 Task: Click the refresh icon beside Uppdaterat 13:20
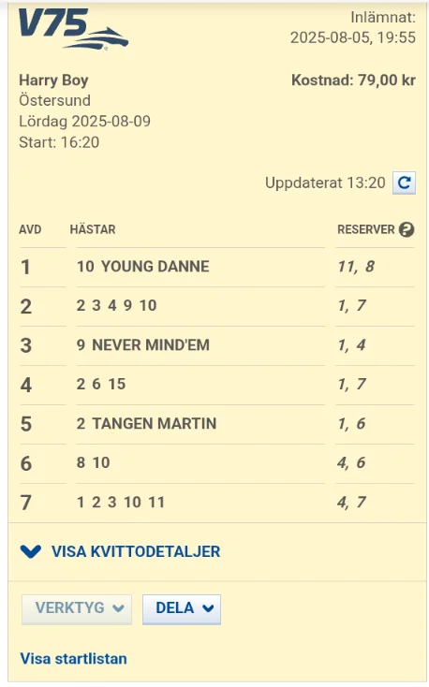(404, 183)
